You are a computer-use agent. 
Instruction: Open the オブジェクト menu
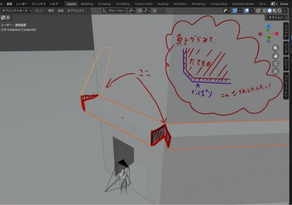(x=76, y=11)
